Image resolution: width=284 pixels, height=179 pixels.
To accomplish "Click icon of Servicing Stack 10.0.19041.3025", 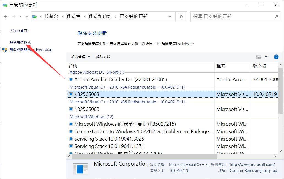I will (71, 139).
